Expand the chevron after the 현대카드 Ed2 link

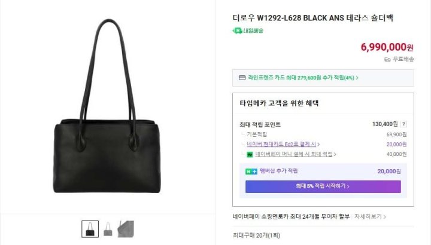(318, 145)
